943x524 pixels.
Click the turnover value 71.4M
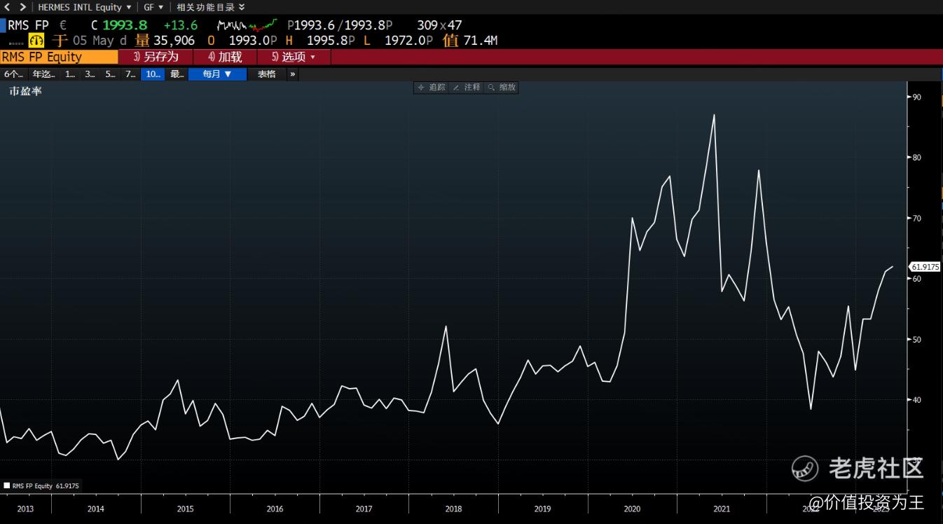coord(481,41)
